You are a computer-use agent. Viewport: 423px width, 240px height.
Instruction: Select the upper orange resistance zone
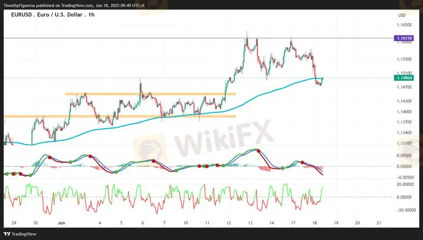click(151, 94)
